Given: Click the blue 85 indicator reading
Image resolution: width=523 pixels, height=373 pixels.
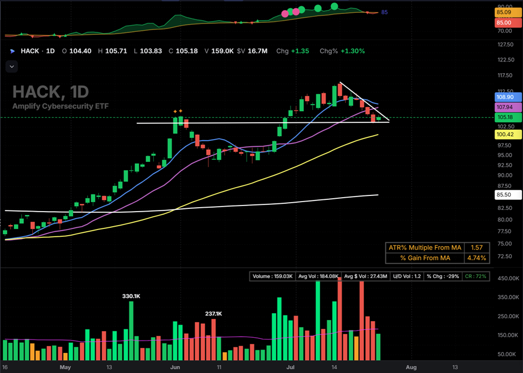Looking at the screenshot, I should (x=384, y=12).
